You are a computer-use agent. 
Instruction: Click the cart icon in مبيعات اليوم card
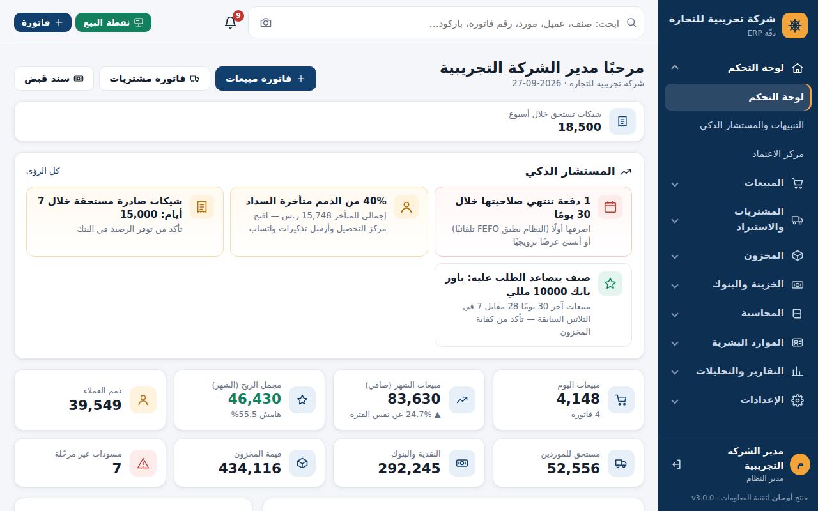coord(621,400)
